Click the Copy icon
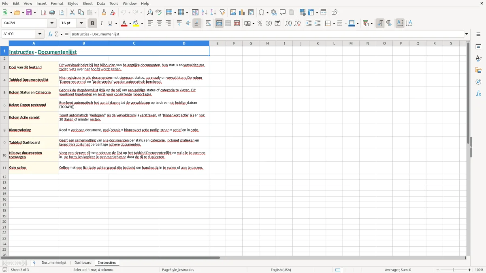 (x=81, y=13)
